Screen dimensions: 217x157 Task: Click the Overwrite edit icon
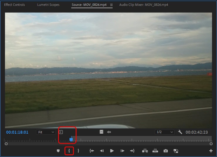pos(155,151)
